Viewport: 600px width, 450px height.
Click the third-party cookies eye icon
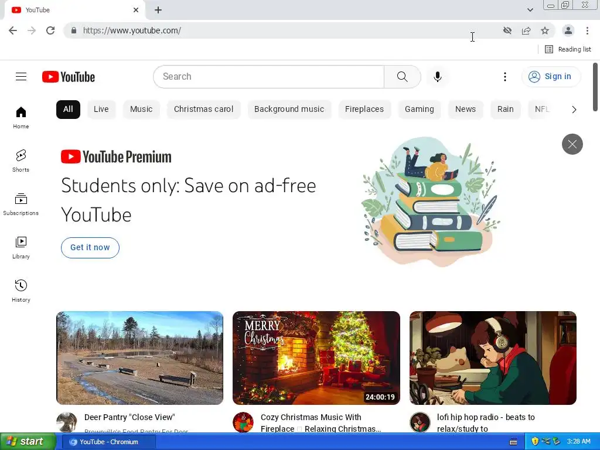pos(507,30)
